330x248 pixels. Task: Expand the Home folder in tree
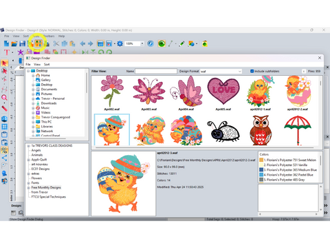tap(33, 75)
